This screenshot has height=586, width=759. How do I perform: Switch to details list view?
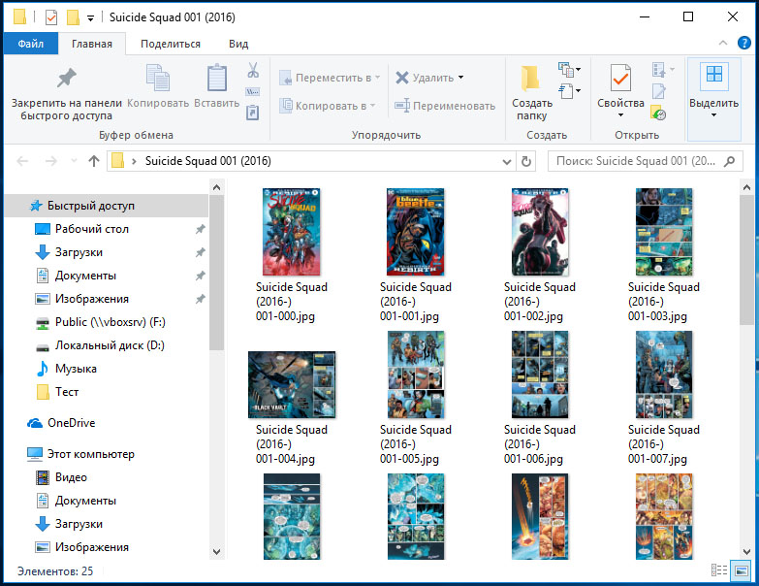[719, 570]
